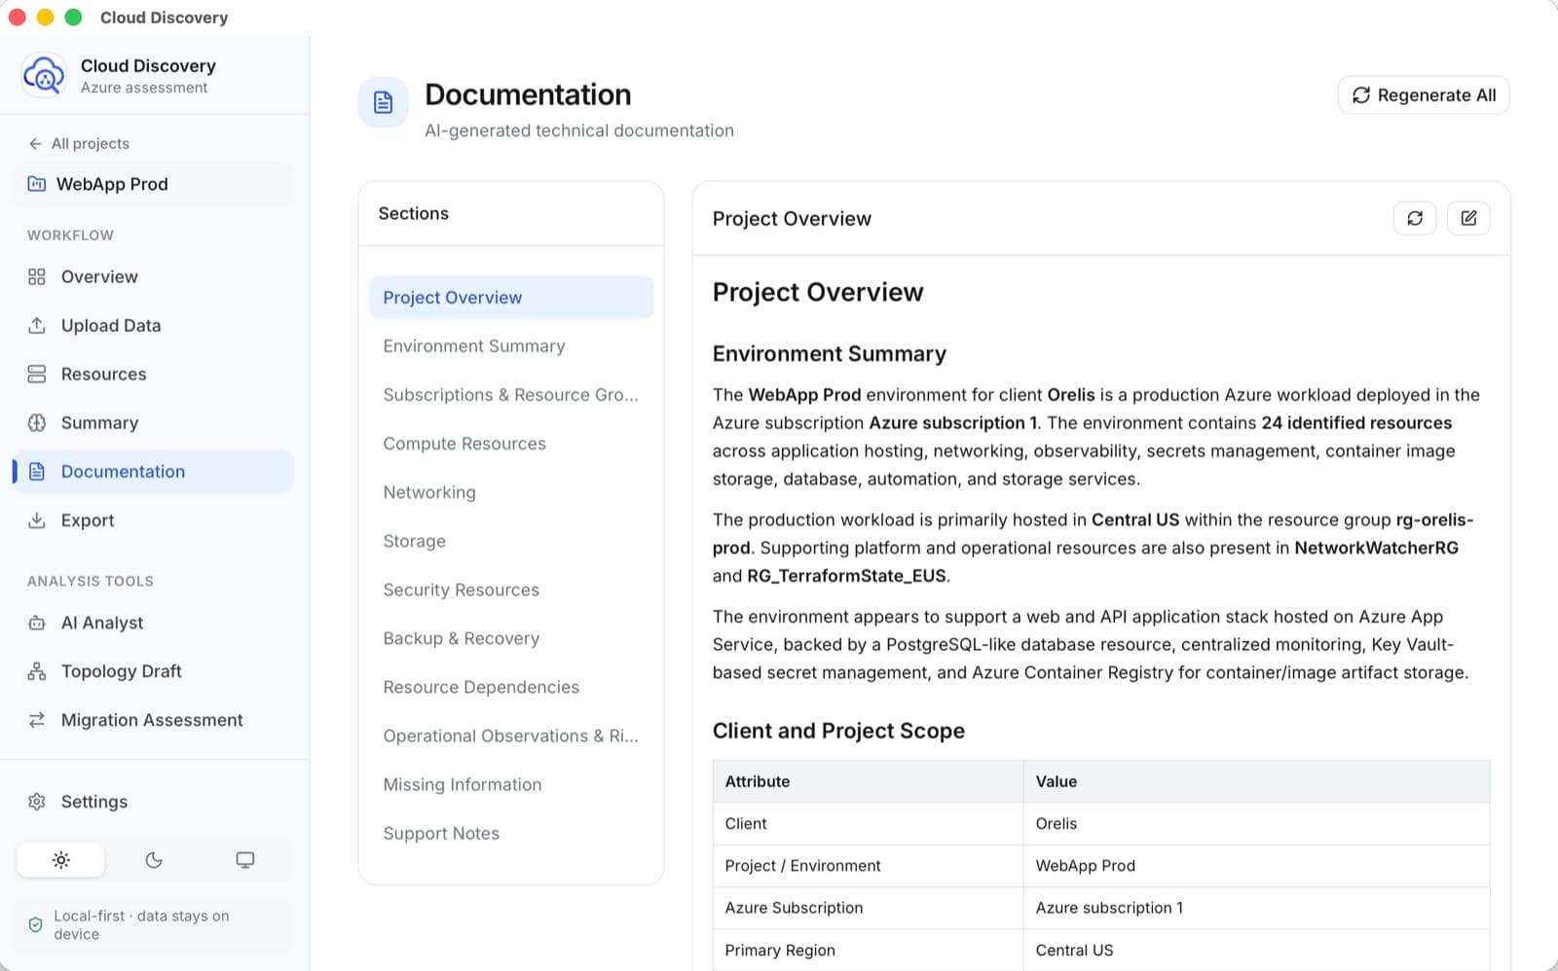Screen dimensions: 1558x971
Task: Regenerate the Project Overview section
Action: click(1415, 218)
